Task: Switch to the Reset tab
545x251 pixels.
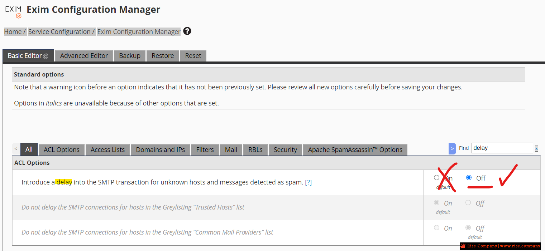Action: [x=193, y=56]
